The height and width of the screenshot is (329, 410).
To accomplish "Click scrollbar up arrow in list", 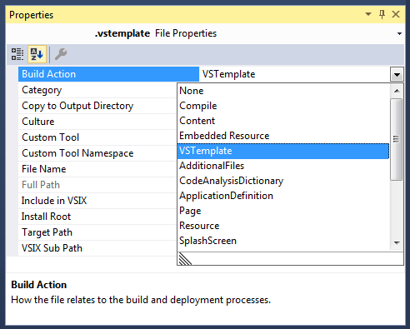I will point(397,91).
